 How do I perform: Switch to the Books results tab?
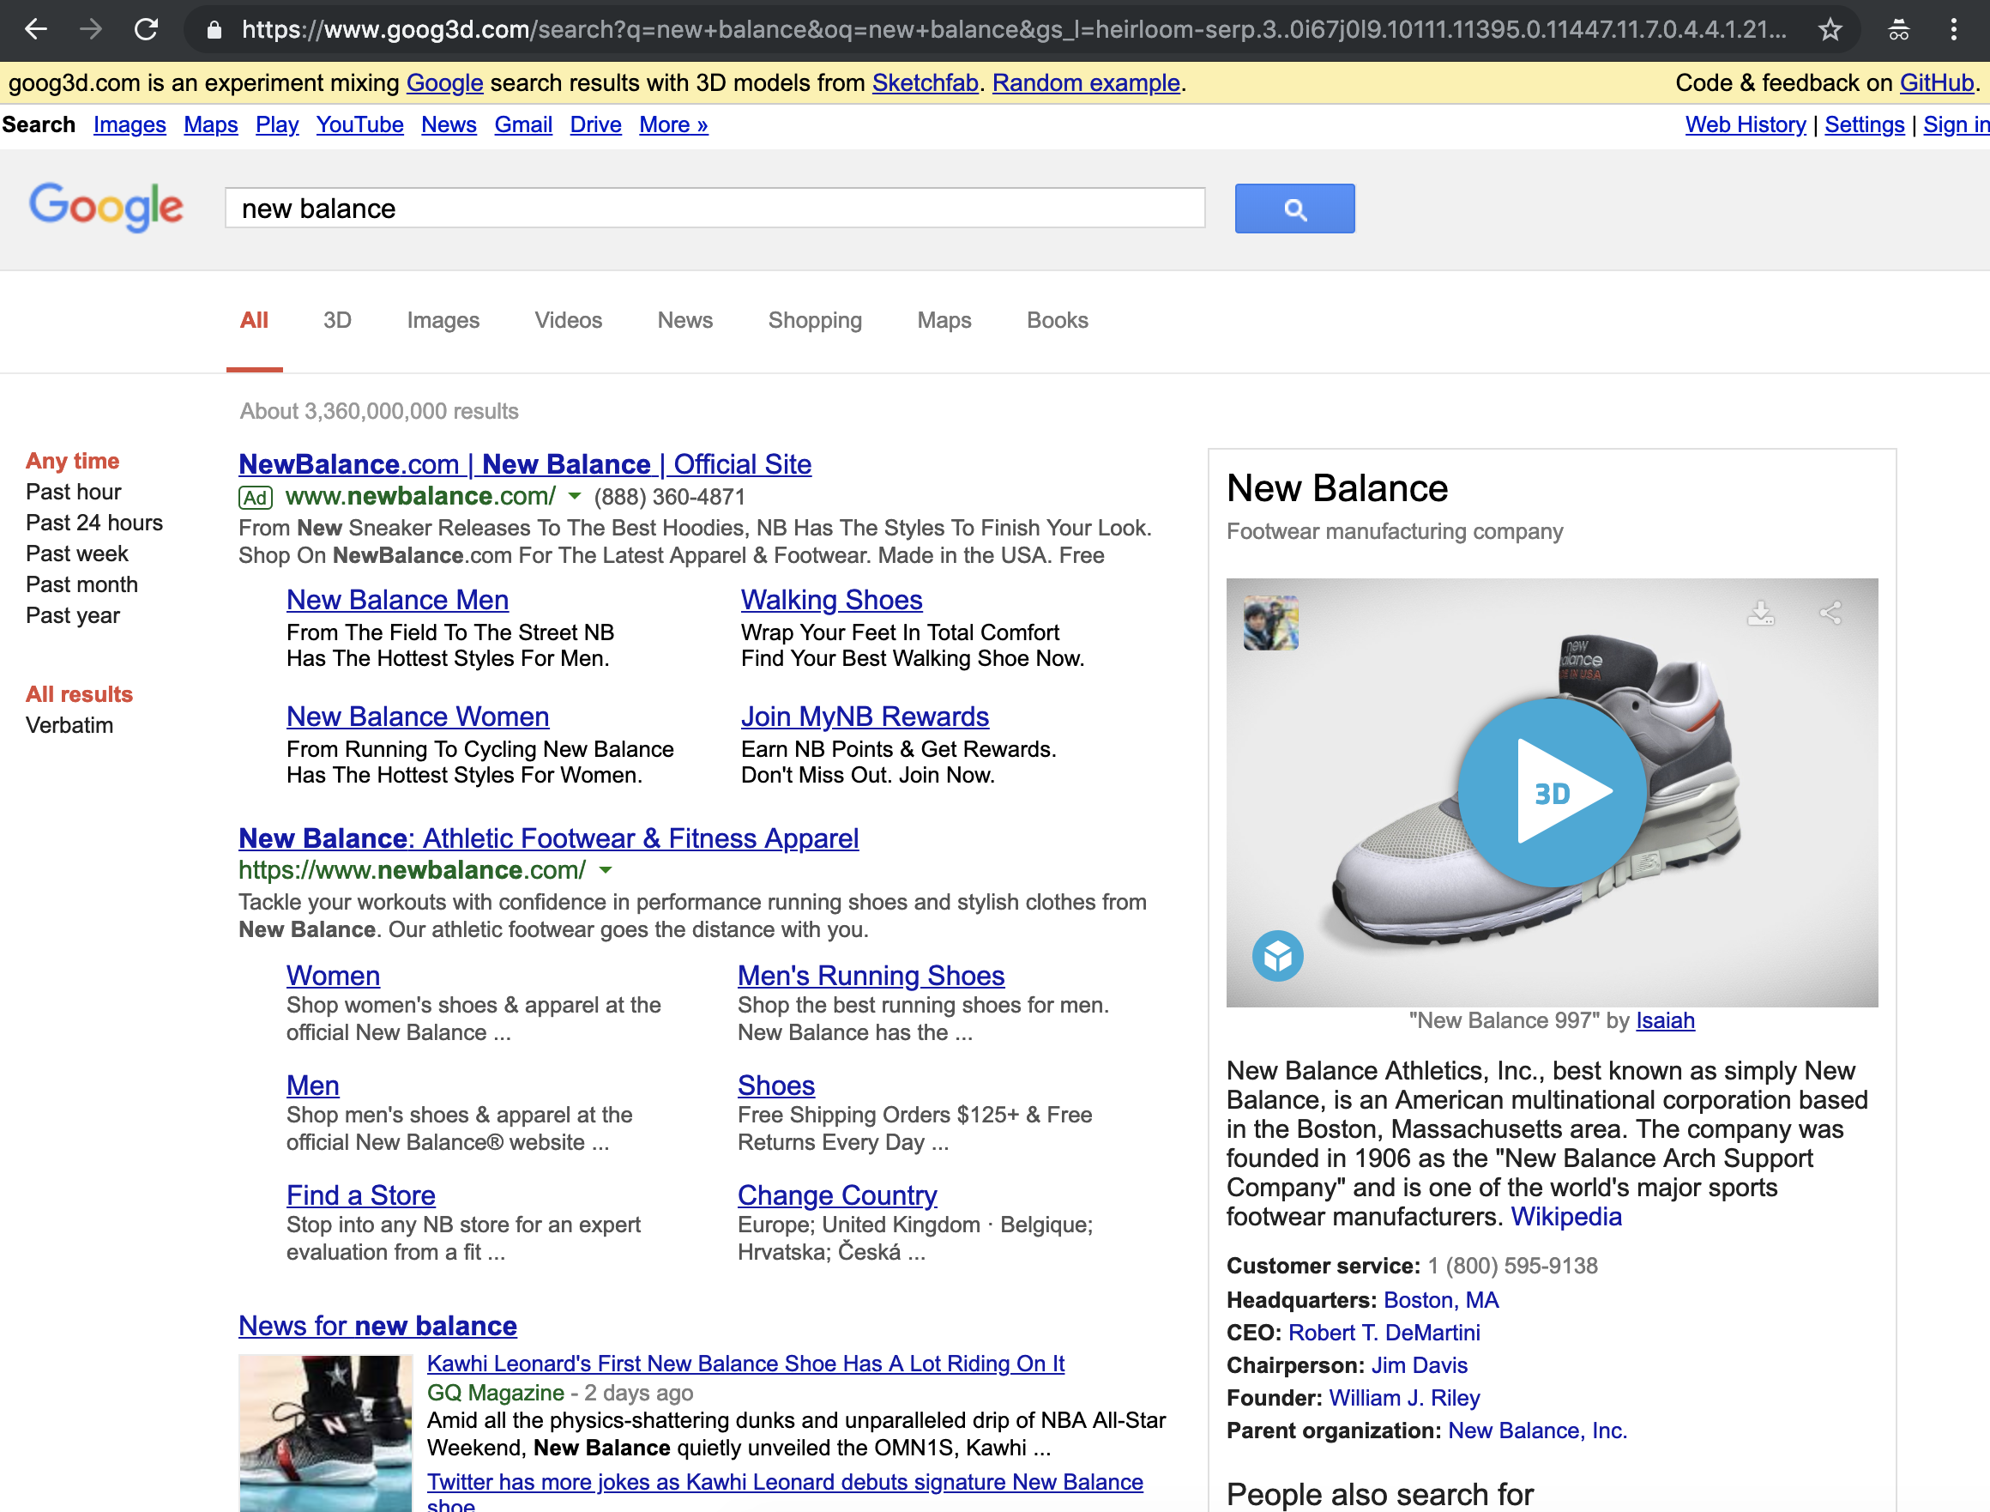(x=1057, y=320)
